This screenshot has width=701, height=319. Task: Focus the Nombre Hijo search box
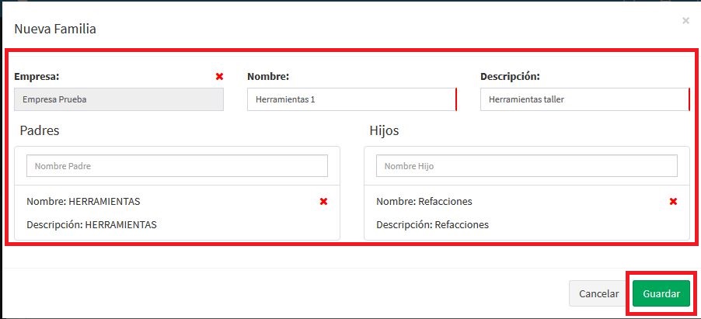pos(527,166)
